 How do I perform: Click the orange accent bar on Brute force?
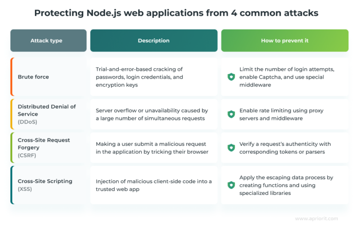click(x=12, y=77)
